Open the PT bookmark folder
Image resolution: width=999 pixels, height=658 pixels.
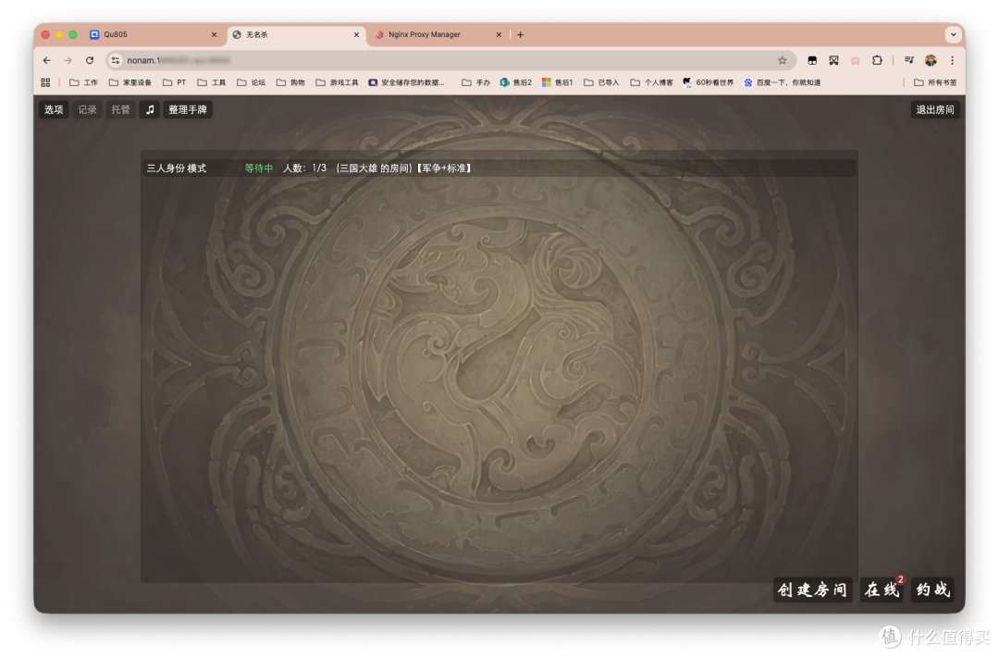(175, 82)
